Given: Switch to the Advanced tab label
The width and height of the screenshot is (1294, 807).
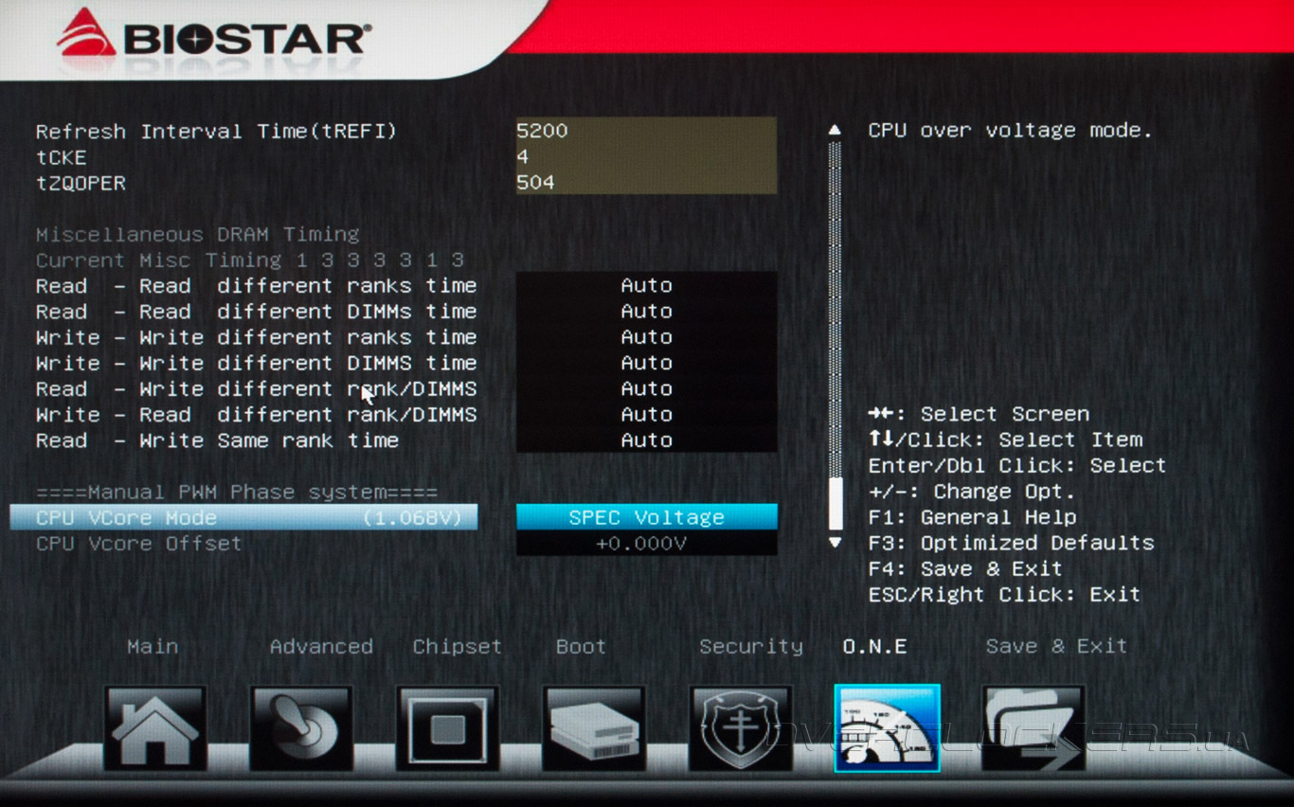Looking at the screenshot, I should click(x=321, y=647).
